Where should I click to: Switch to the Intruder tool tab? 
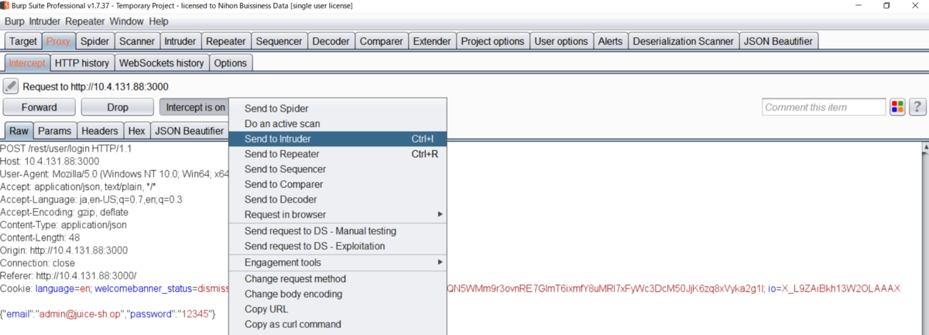[180, 41]
